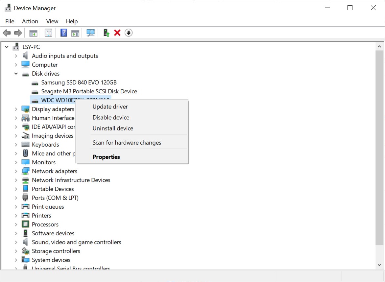The image size is (385, 282).
Task: Click the red X Uninstall device icon
Action: (117, 33)
